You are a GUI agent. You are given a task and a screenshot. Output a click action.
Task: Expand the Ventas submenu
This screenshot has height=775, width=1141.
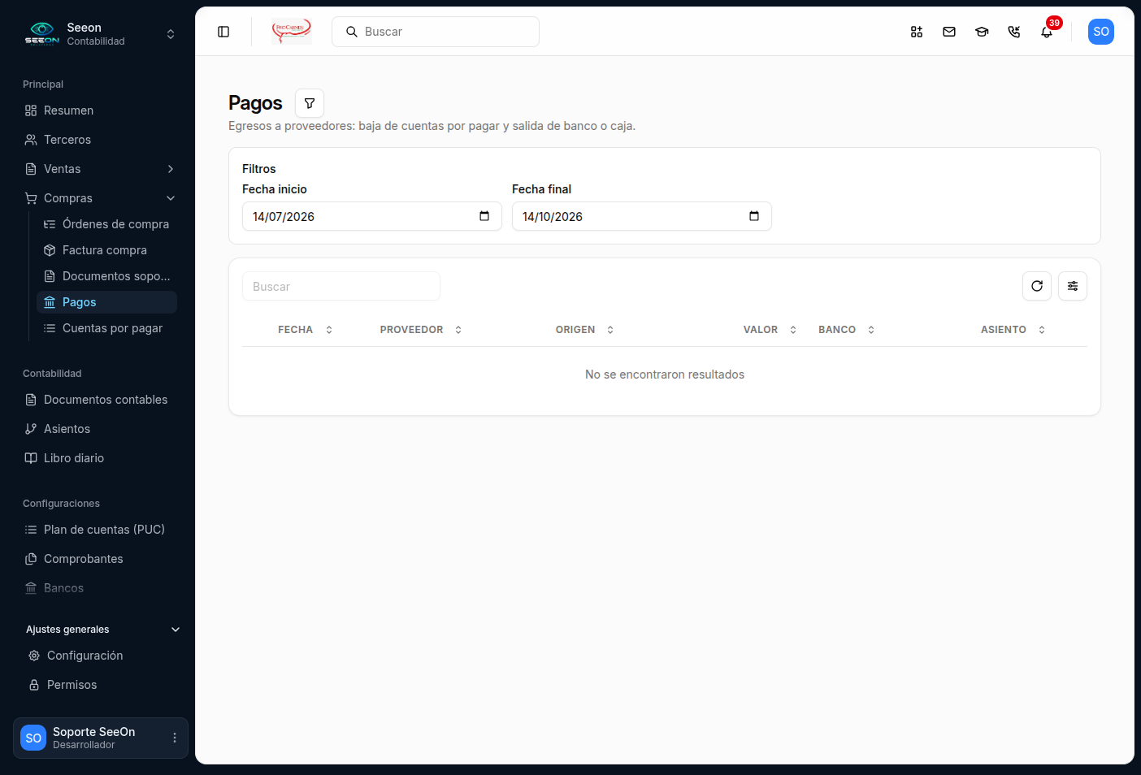(x=101, y=169)
